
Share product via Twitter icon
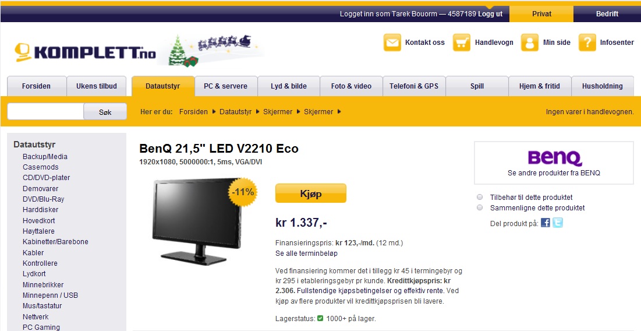click(x=558, y=223)
